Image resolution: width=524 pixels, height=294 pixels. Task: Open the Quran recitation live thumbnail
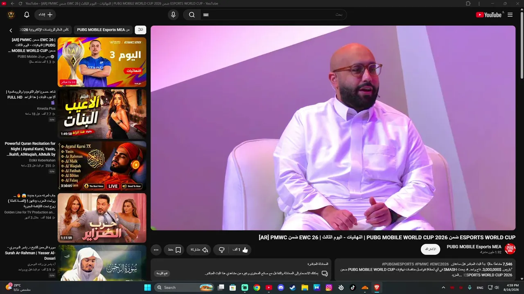(x=102, y=166)
